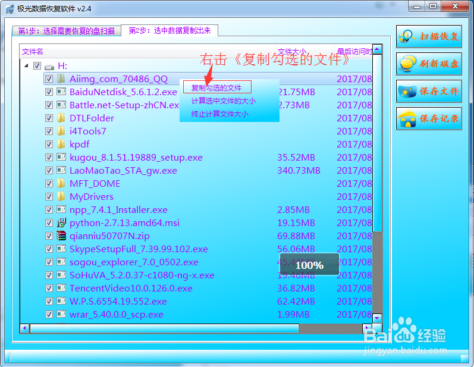Click the kpdf folder icon

click(61, 144)
